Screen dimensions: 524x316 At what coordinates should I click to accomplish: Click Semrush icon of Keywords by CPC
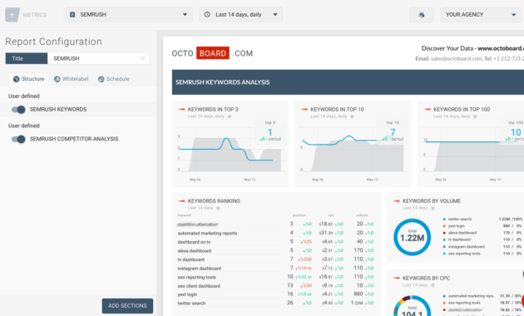[397, 278]
